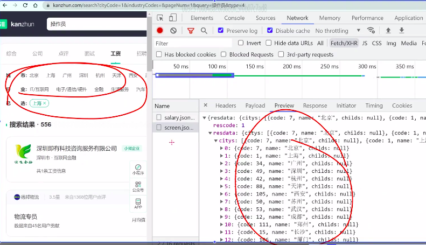Open the 小程序 mini-program widget
Screen dimensions: 426x245
(138, 169)
